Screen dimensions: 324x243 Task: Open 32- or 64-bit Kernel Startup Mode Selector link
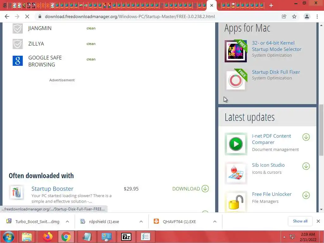pyautogui.click(x=277, y=46)
